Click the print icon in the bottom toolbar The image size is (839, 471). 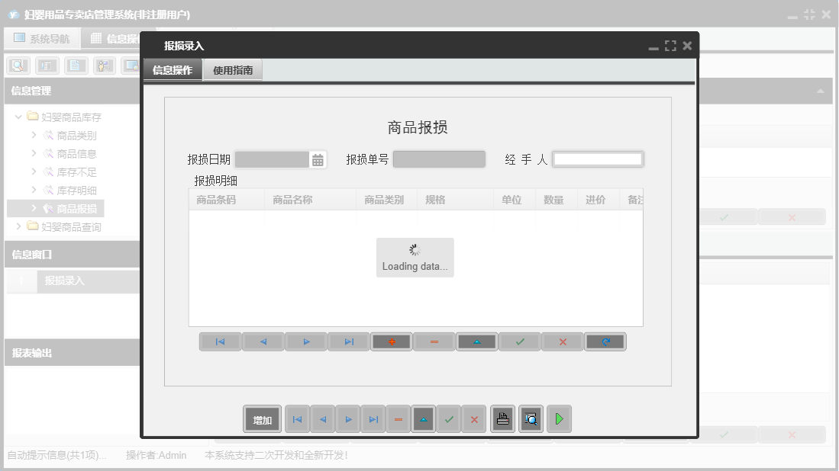coord(502,418)
